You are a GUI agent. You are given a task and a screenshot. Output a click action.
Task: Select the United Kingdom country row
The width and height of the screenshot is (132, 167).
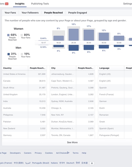pyautogui.click(x=24, y=95)
